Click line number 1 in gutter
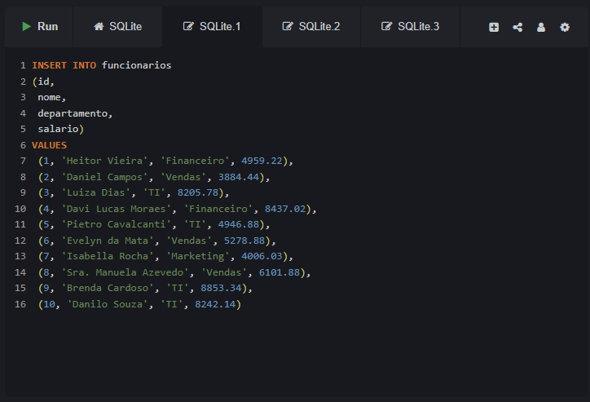The height and width of the screenshot is (402, 590). (24, 65)
